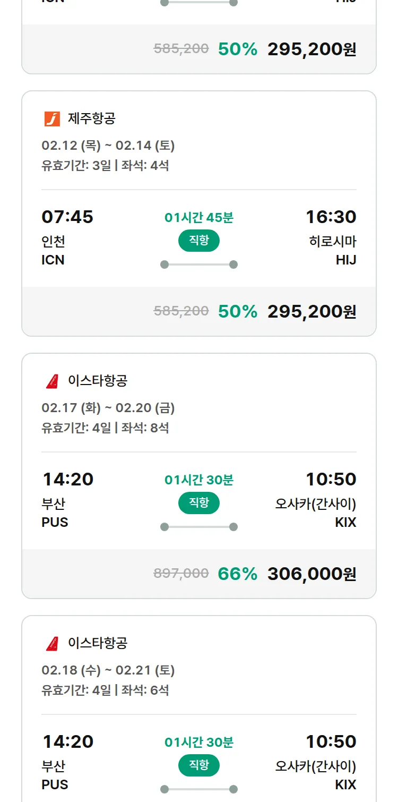Click Eastar logo on the 02.18 flight
Image resolution: width=398 pixels, height=802 pixels.
click(52, 644)
